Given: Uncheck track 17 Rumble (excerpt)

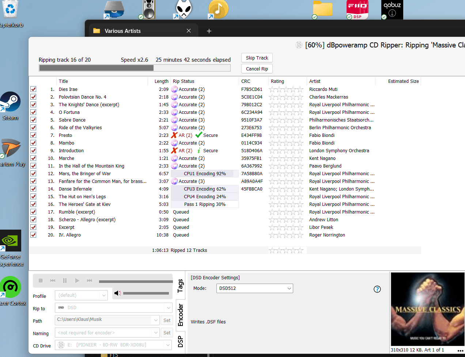Looking at the screenshot, I should (x=33, y=212).
